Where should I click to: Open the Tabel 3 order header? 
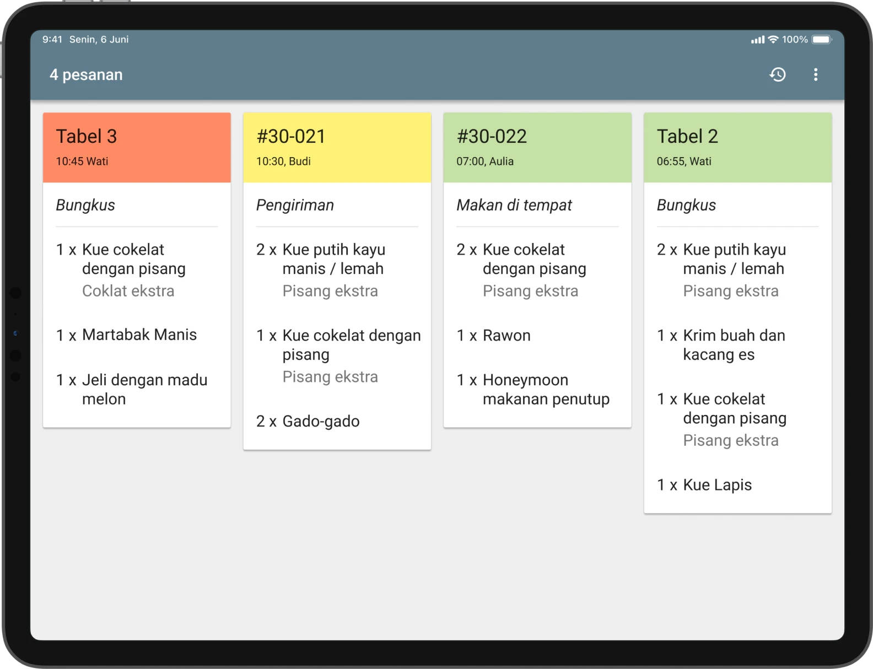click(137, 147)
